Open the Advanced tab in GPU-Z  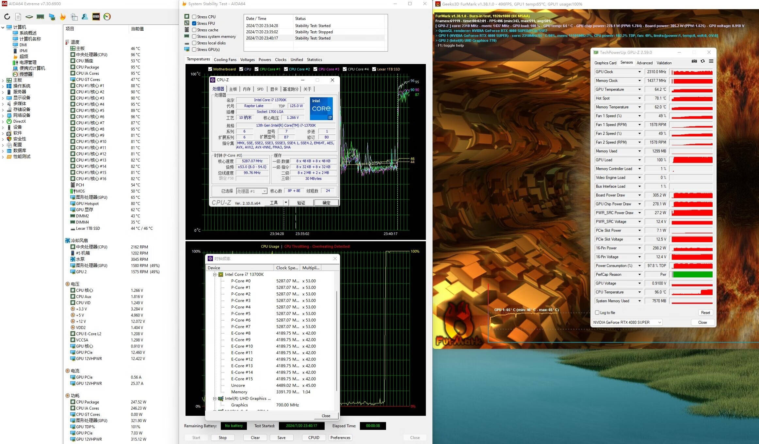(x=644, y=63)
